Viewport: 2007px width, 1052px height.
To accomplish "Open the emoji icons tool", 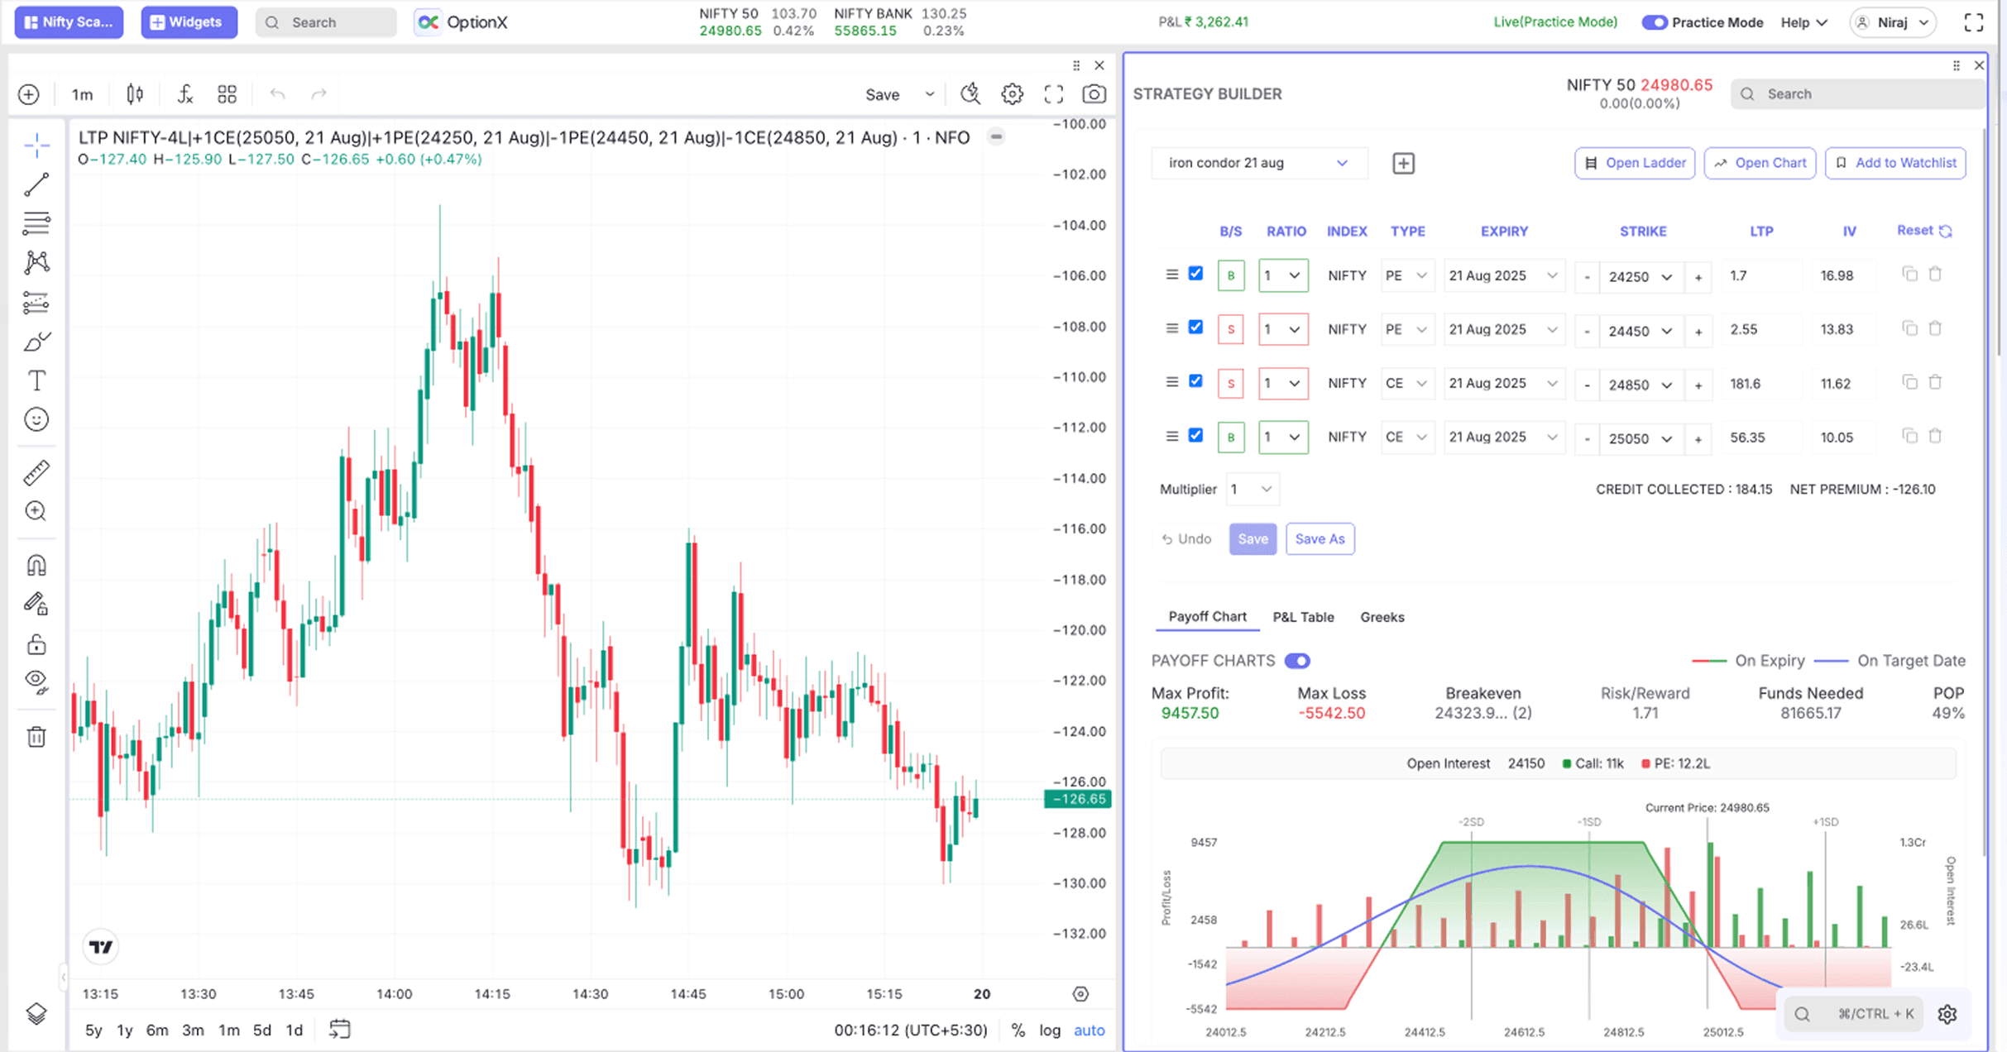I will pos(36,419).
